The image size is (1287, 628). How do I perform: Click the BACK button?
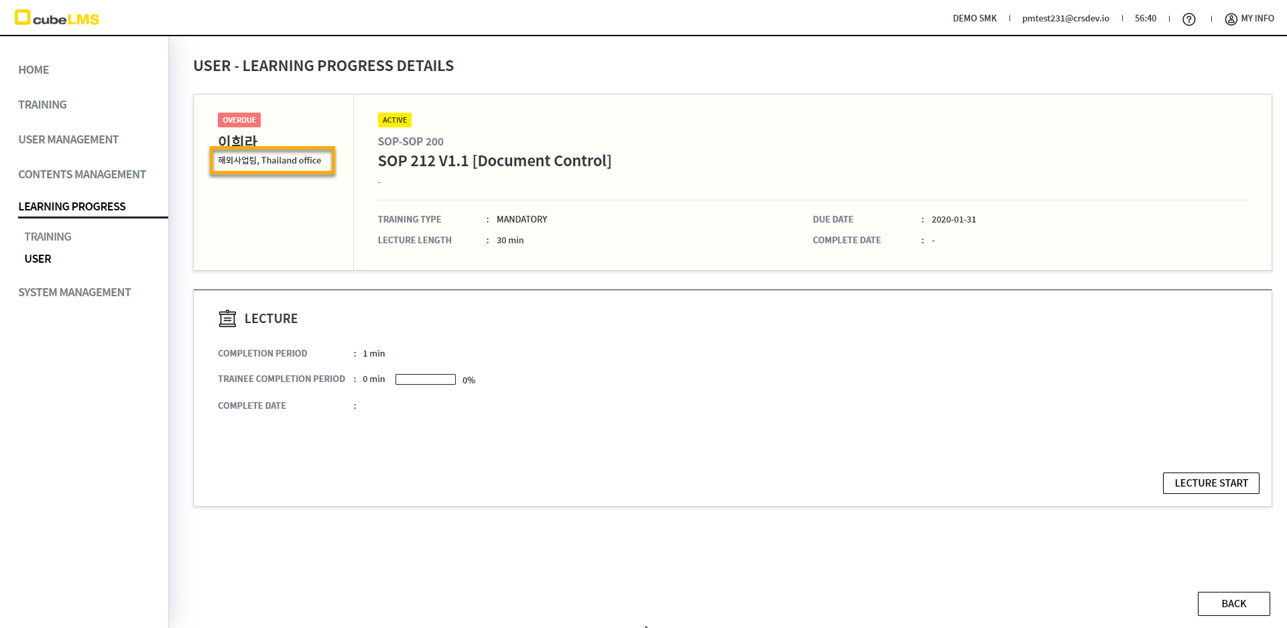tap(1233, 603)
